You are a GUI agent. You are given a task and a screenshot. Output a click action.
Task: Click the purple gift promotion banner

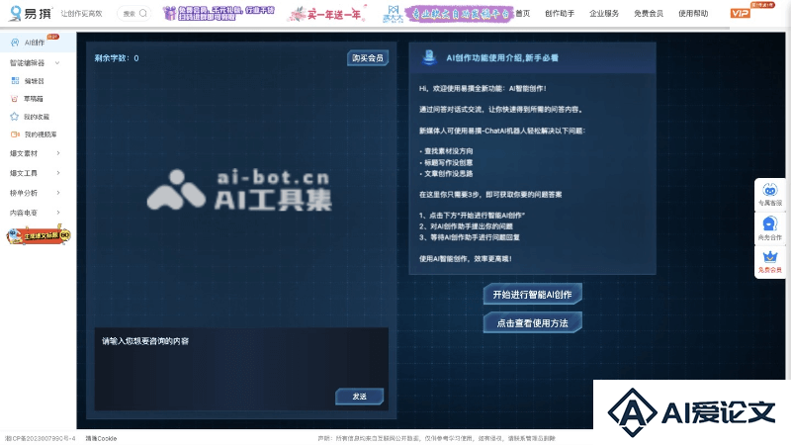point(219,13)
